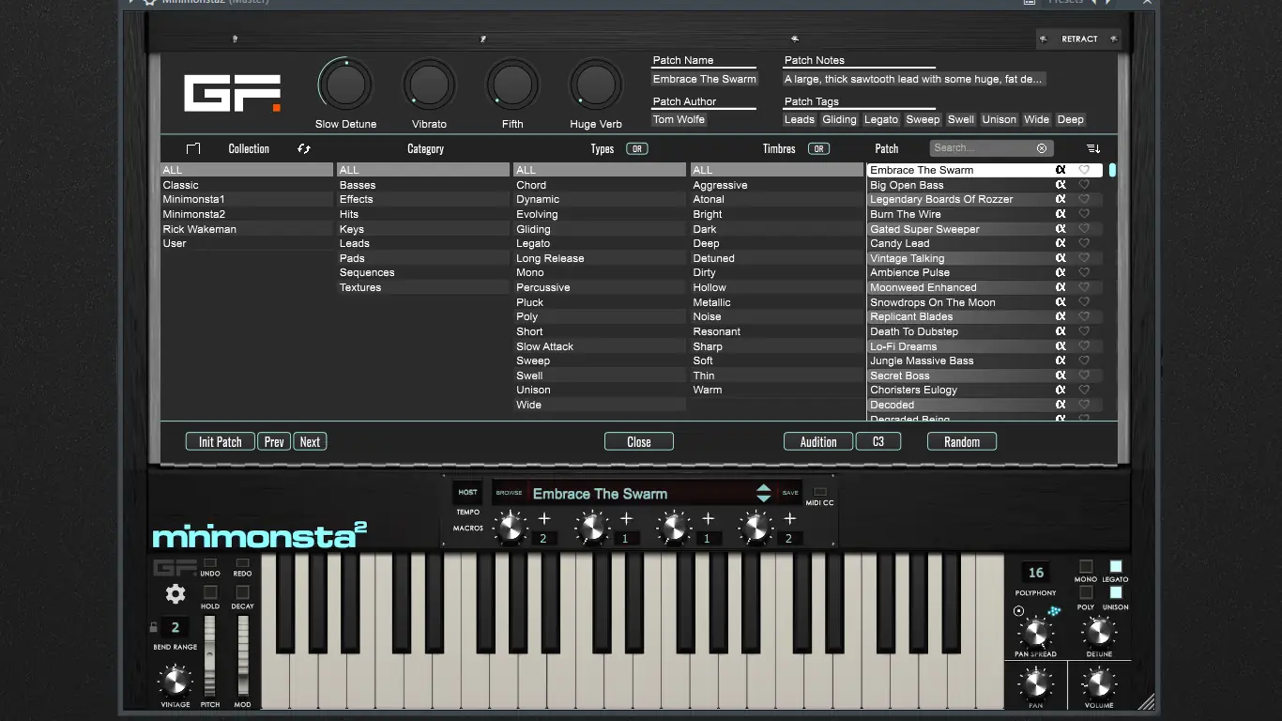
Task: Step to next preset with down arrow
Action: coord(764,499)
